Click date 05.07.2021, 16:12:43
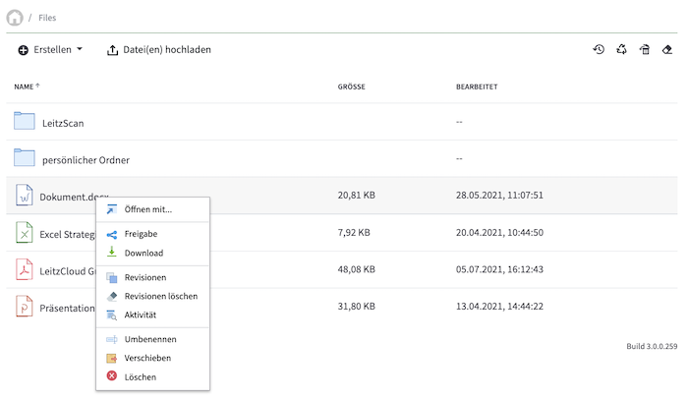688x401 pixels. [499, 269]
